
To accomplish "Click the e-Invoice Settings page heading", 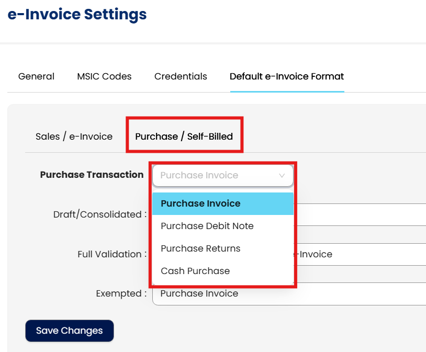I will [77, 15].
